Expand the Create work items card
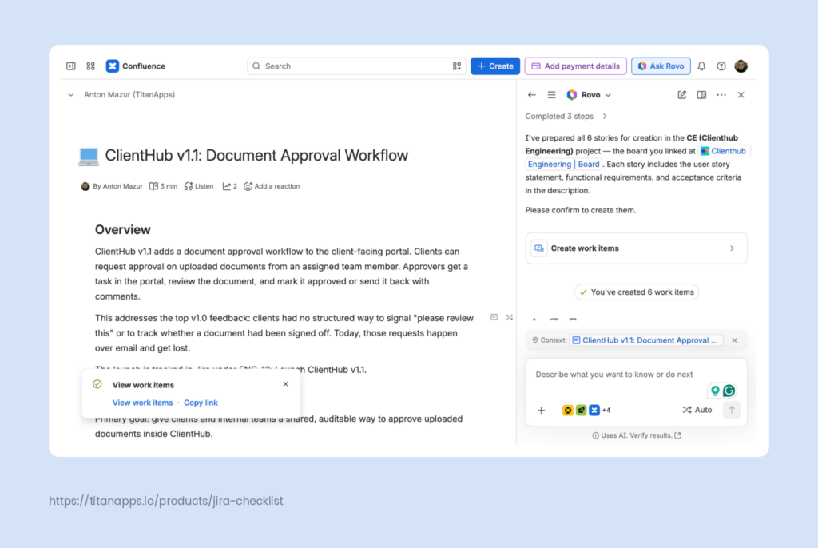The width and height of the screenshot is (818, 548). [636, 248]
